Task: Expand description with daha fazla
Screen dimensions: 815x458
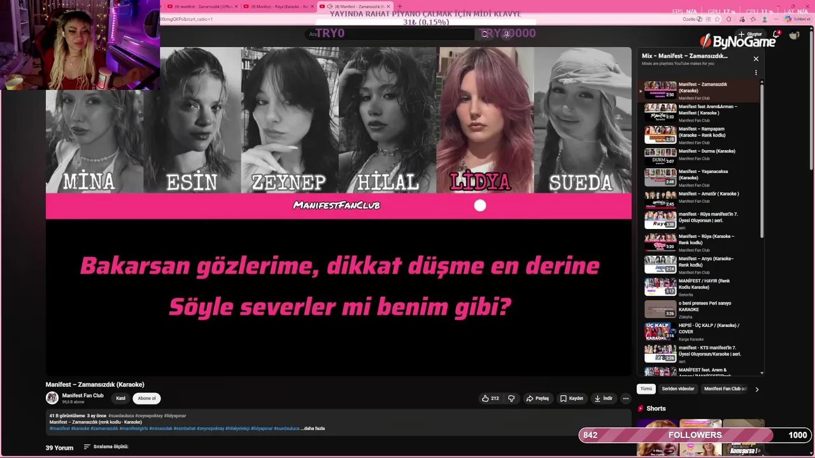Action: (x=314, y=428)
